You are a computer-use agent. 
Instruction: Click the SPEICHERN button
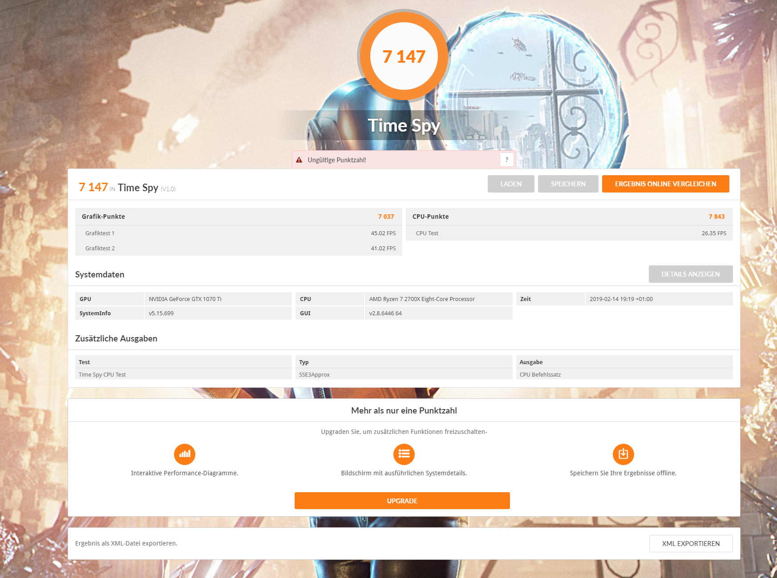tap(568, 184)
